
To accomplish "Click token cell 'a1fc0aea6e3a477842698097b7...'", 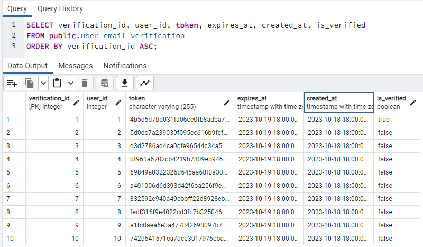I will click(180, 225).
